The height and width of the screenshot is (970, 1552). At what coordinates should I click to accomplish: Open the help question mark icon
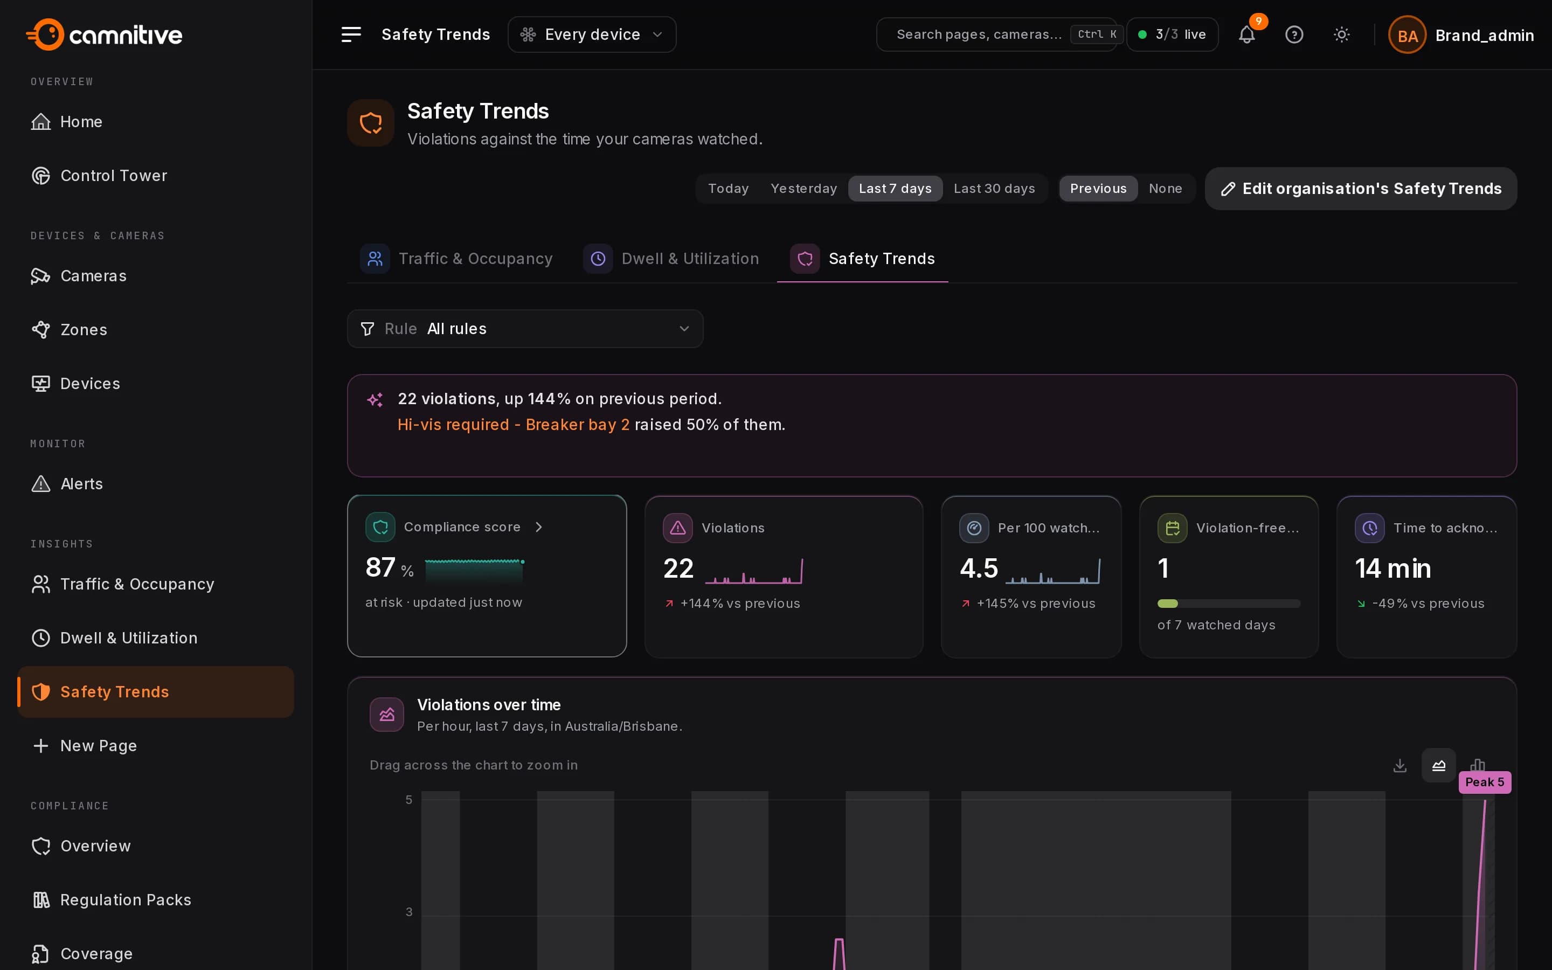pos(1293,34)
